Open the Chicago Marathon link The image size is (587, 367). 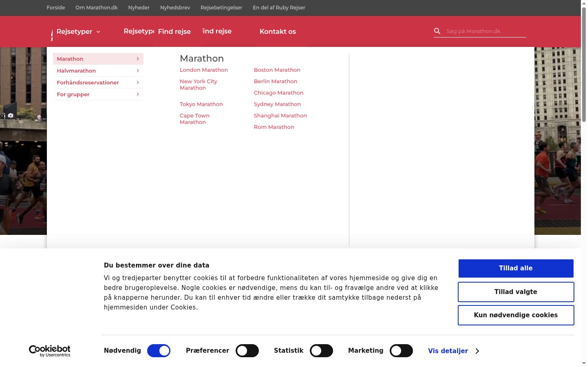click(279, 93)
